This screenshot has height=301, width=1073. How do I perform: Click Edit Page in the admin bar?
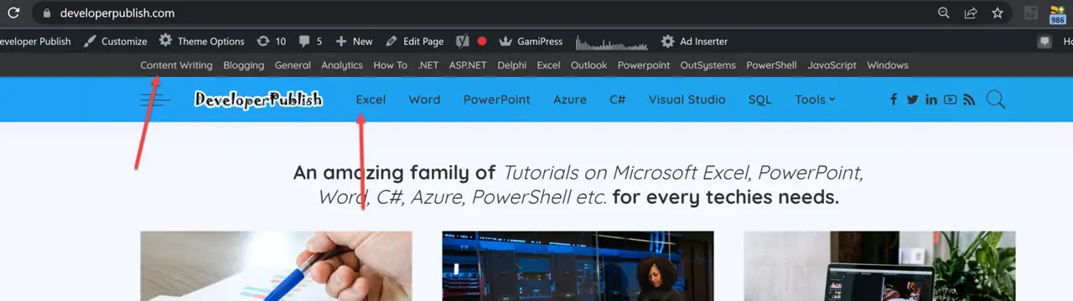coord(415,41)
